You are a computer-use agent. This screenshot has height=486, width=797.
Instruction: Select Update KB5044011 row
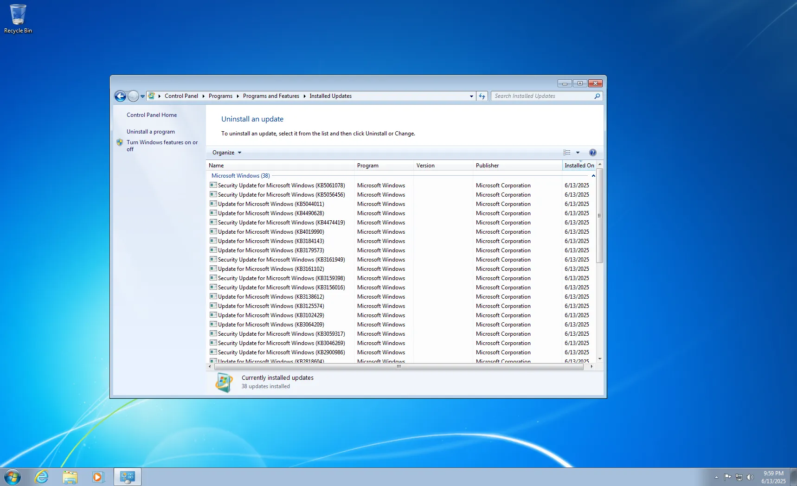click(x=401, y=204)
